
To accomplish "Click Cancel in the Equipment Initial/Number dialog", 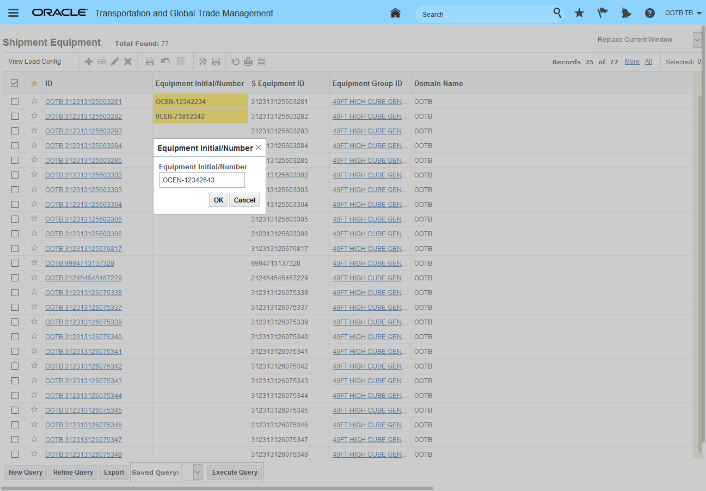I will [244, 200].
